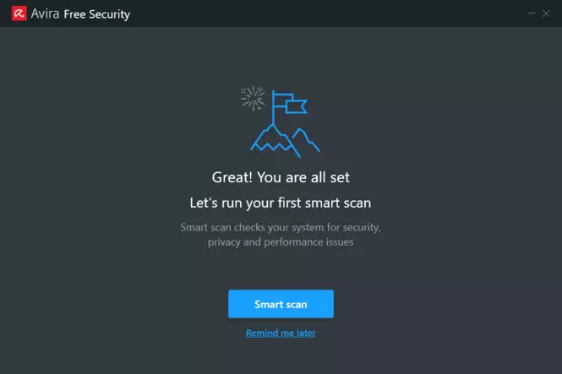Click the Smart scan description's first line
Image resolution: width=562 pixels, height=374 pixels.
[x=281, y=227]
